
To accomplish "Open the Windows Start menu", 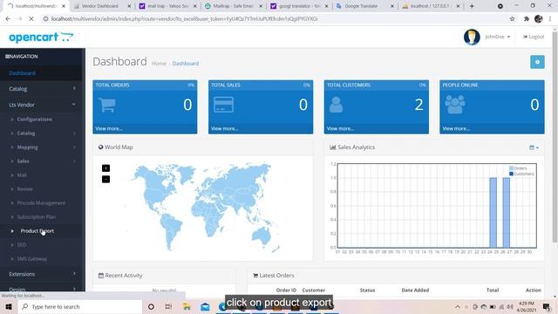I will pos(9,306).
